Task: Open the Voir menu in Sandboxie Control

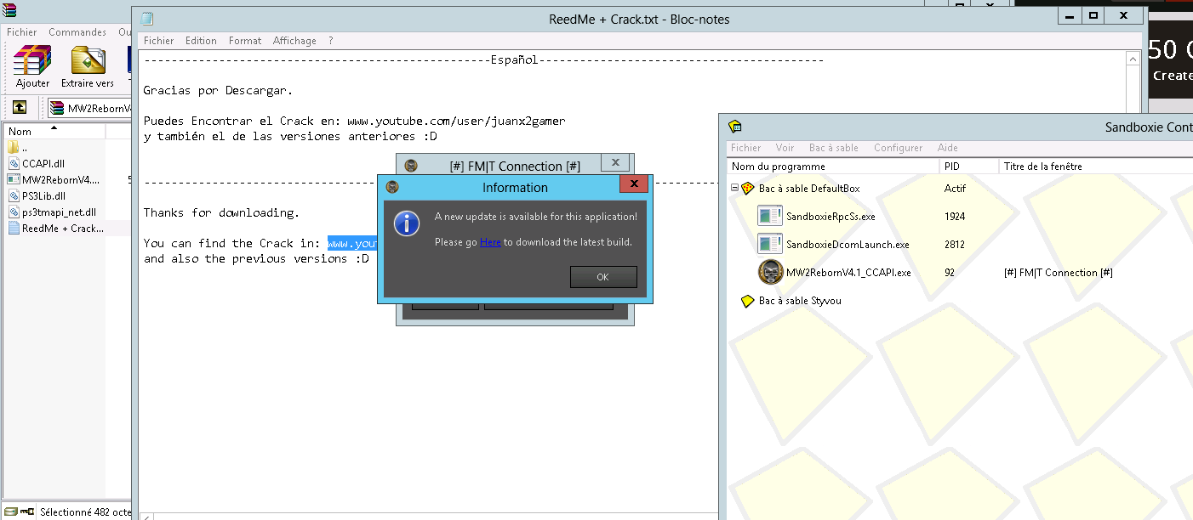Action: (x=785, y=148)
